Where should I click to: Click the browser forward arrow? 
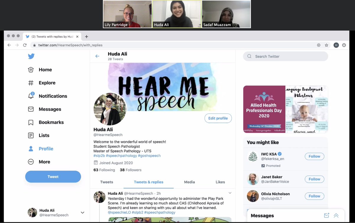click(x=17, y=45)
